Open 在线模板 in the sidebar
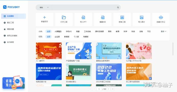This screenshot has height=92, width=177. click(x=14, y=16)
